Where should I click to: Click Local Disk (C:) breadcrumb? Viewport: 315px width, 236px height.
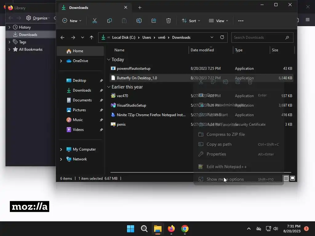(124, 37)
